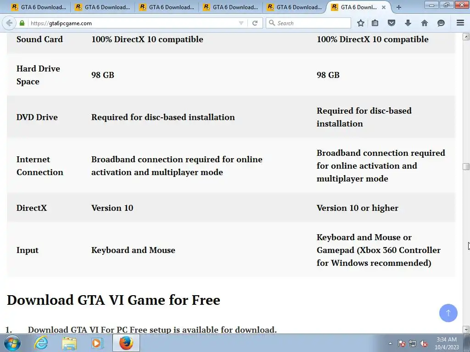Image resolution: width=470 pixels, height=352 pixels.
Task: Click 'Download GTA VI For PC Free setup' line
Action: tap(152, 330)
